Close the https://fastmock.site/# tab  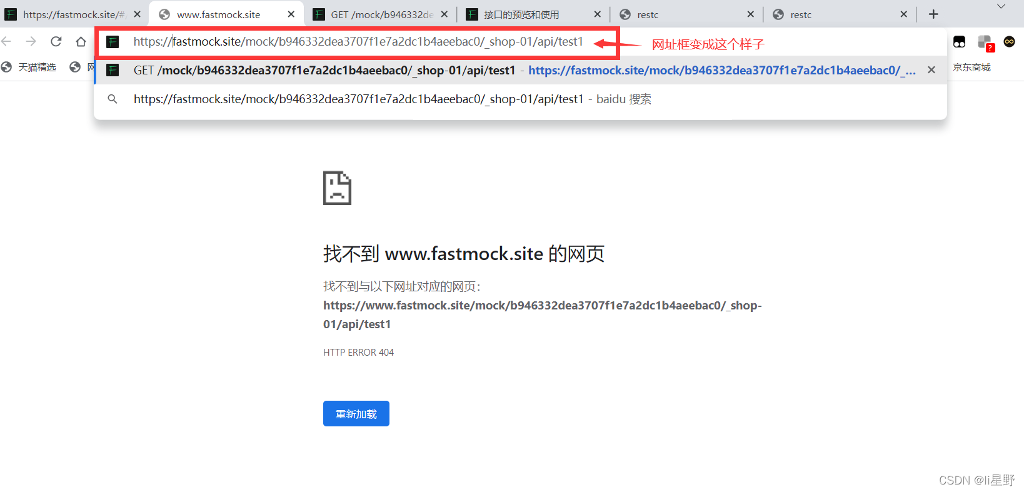pos(138,14)
